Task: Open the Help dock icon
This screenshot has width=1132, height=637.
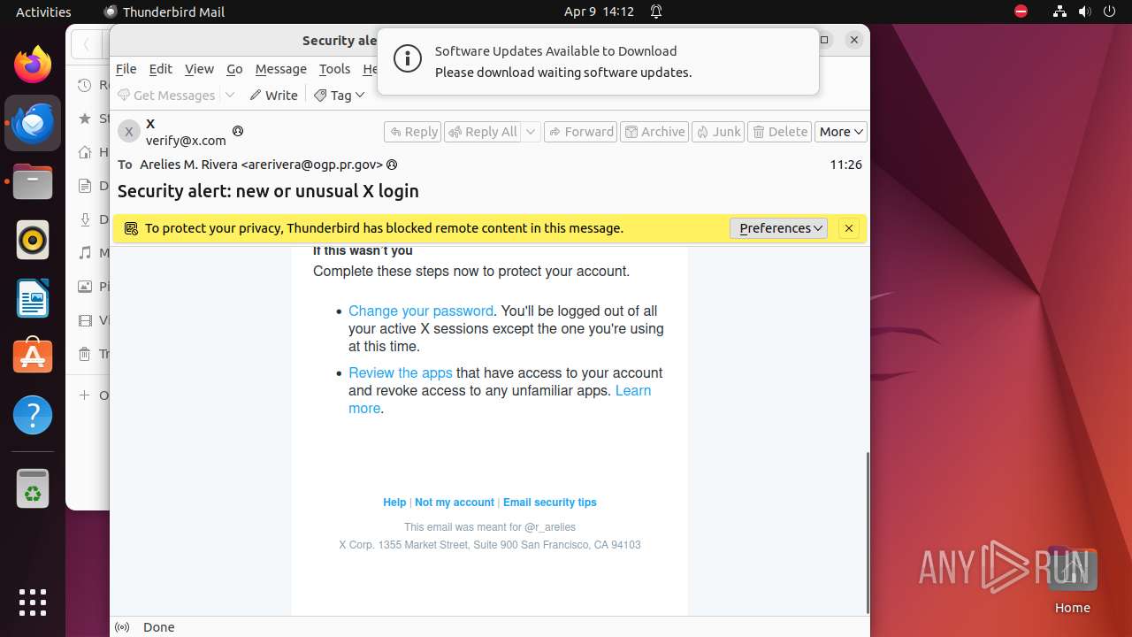Action: [33, 415]
